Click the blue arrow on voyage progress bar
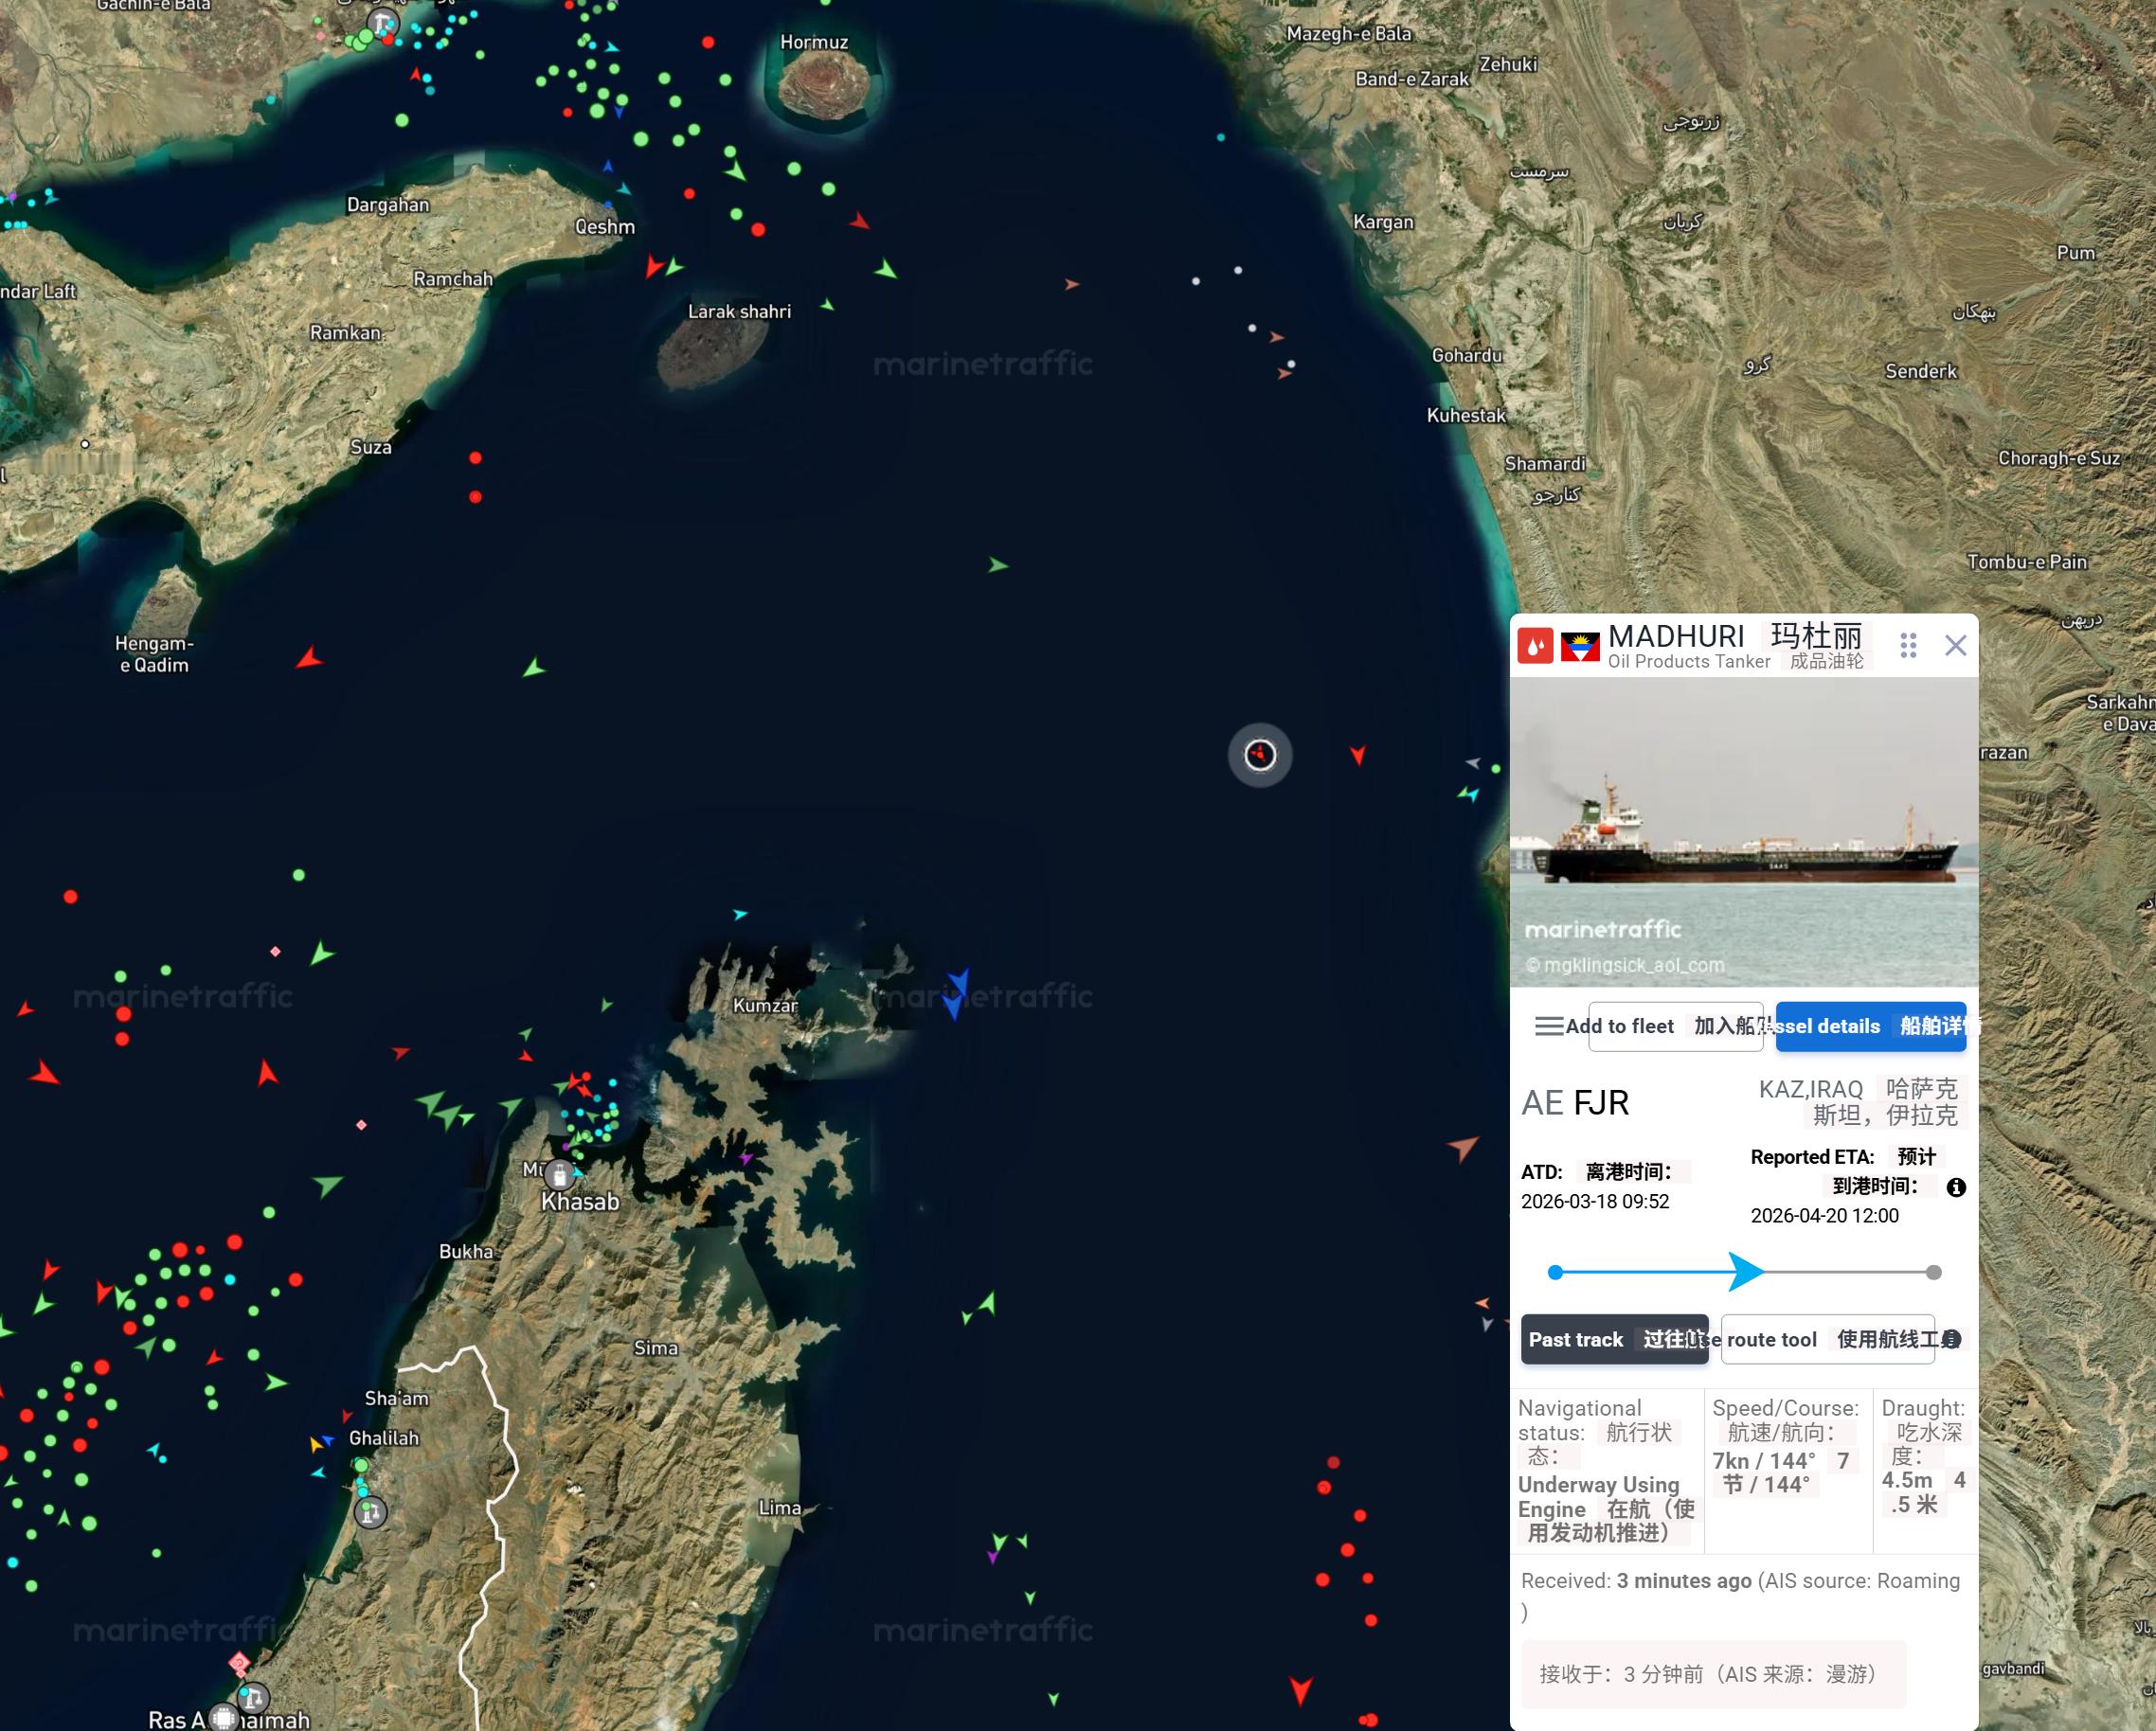The image size is (2156, 1731). coord(1745,1273)
